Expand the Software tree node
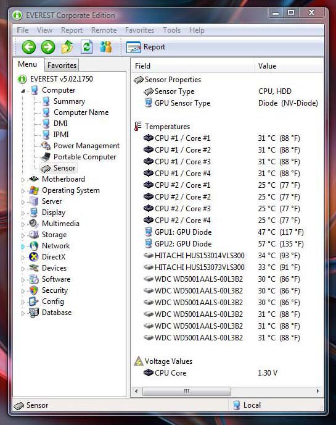 coord(23,279)
